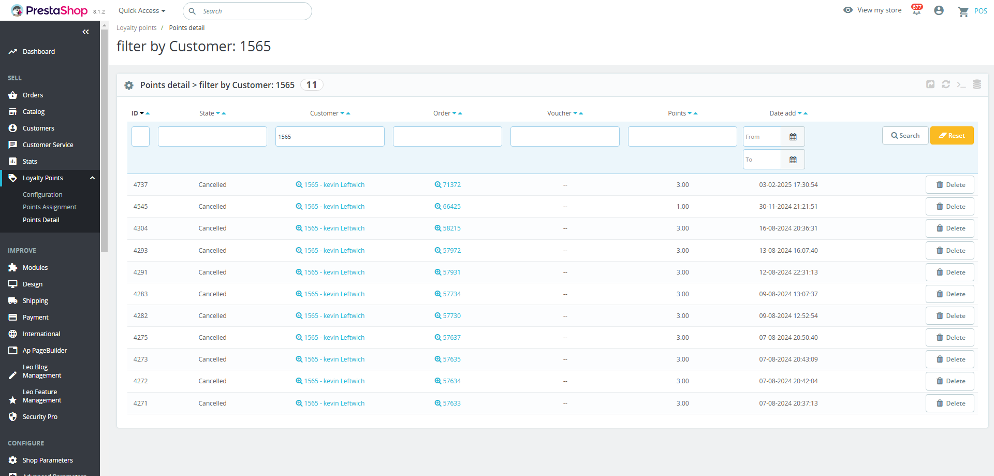994x476 pixels.
Task: Collapse the sidebar with the double-chevron icon
Action: coord(86,32)
